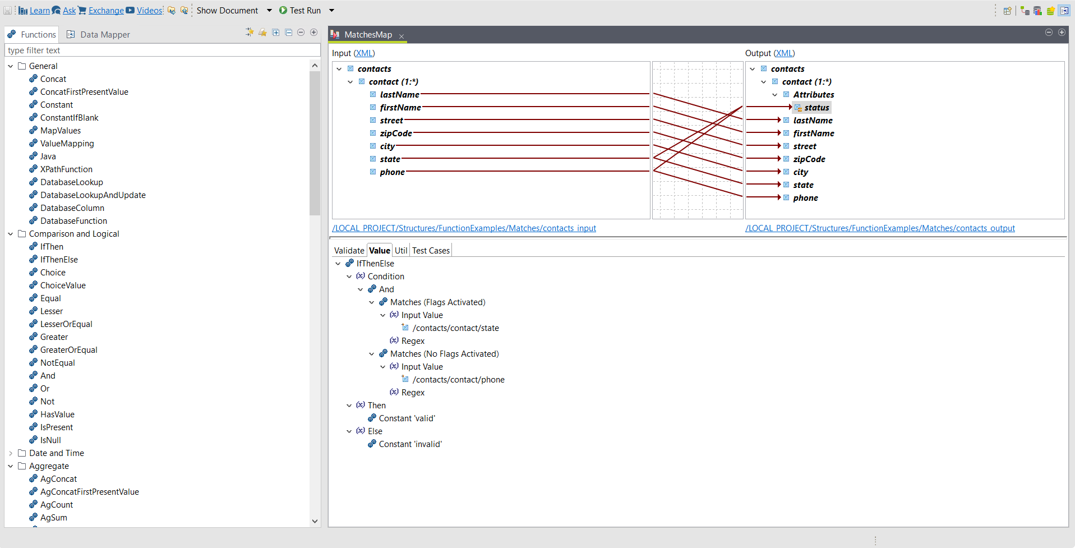Open the Show Document dropdown arrow
This screenshot has width=1075, height=548.
tap(269, 11)
